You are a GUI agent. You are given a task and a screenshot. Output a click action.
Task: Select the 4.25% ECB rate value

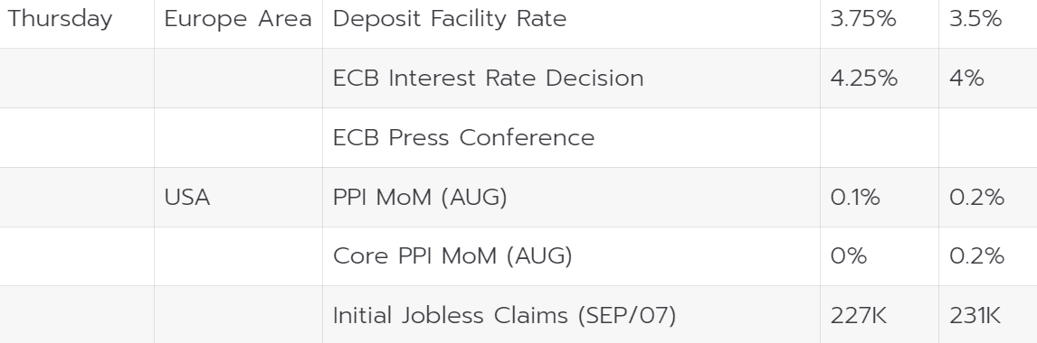tap(864, 78)
